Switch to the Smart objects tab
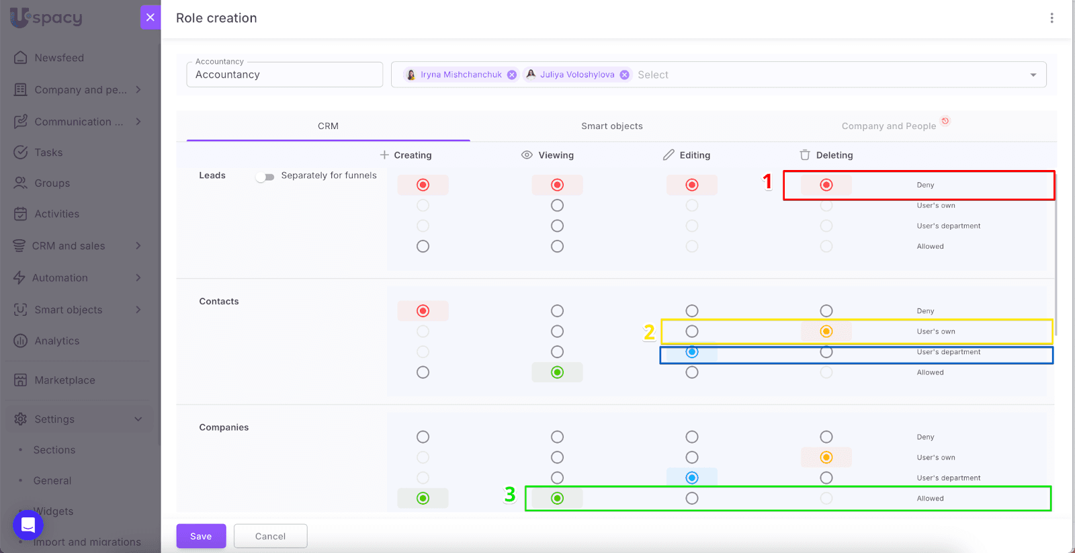Screen dimensions: 1075x553 [611, 126]
